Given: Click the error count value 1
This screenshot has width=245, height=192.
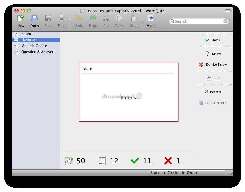Looking at the screenshot, I should (x=178, y=161).
